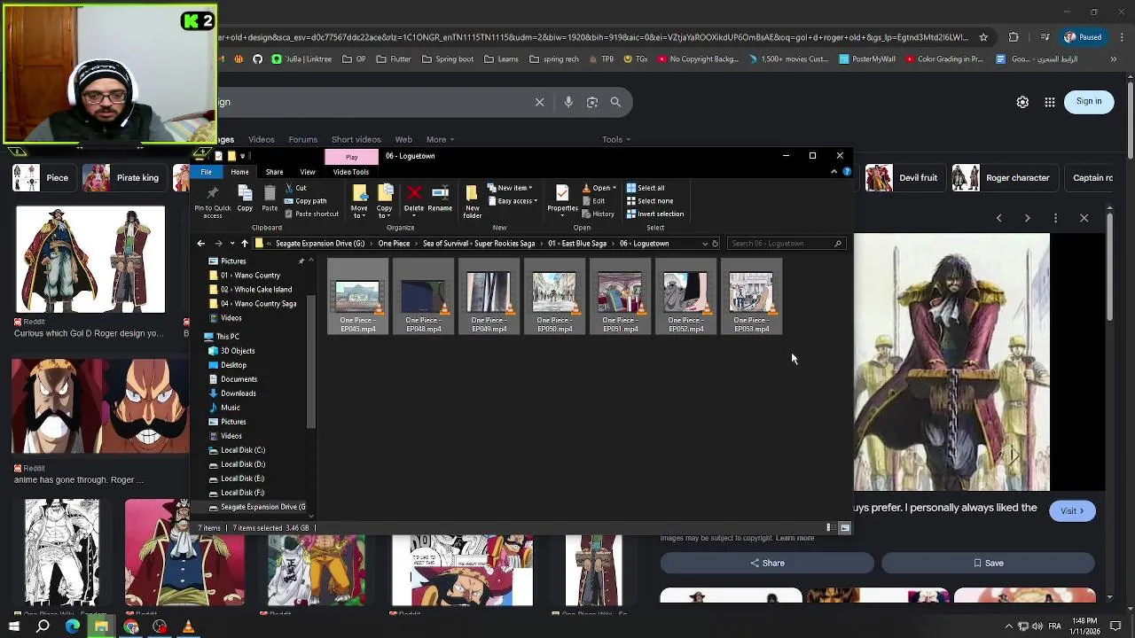1135x638 pixels.
Task: Open Properties from the ribbon
Action: click(562, 198)
